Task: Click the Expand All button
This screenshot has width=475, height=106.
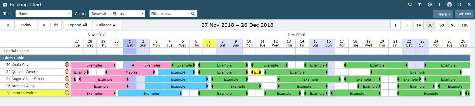Action: click(x=77, y=25)
